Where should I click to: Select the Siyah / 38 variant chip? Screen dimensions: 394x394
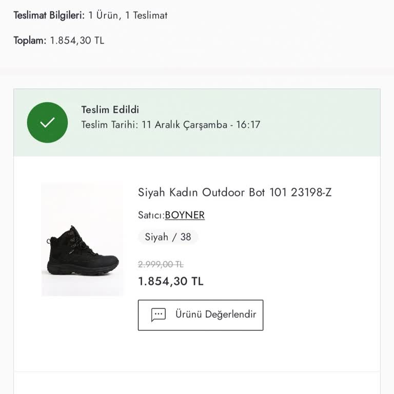coord(168,237)
